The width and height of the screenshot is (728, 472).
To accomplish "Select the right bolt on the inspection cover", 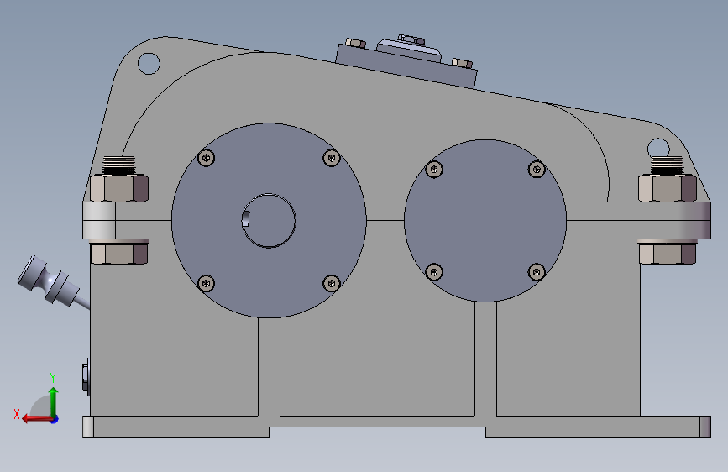I will coord(463,63).
